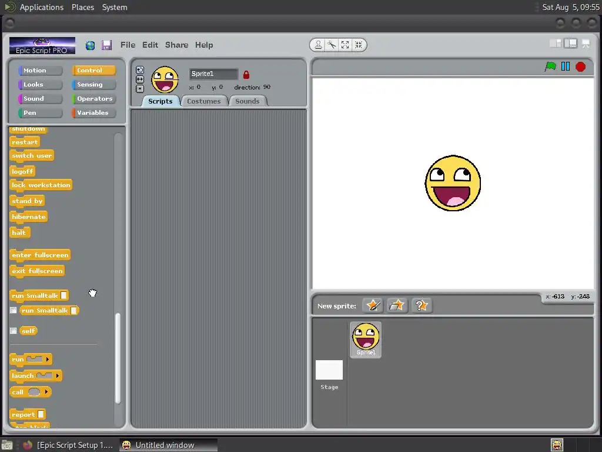Screen dimensions: 602x452
Task: Click the smiley sprite on the stage
Action: [453, 183]
